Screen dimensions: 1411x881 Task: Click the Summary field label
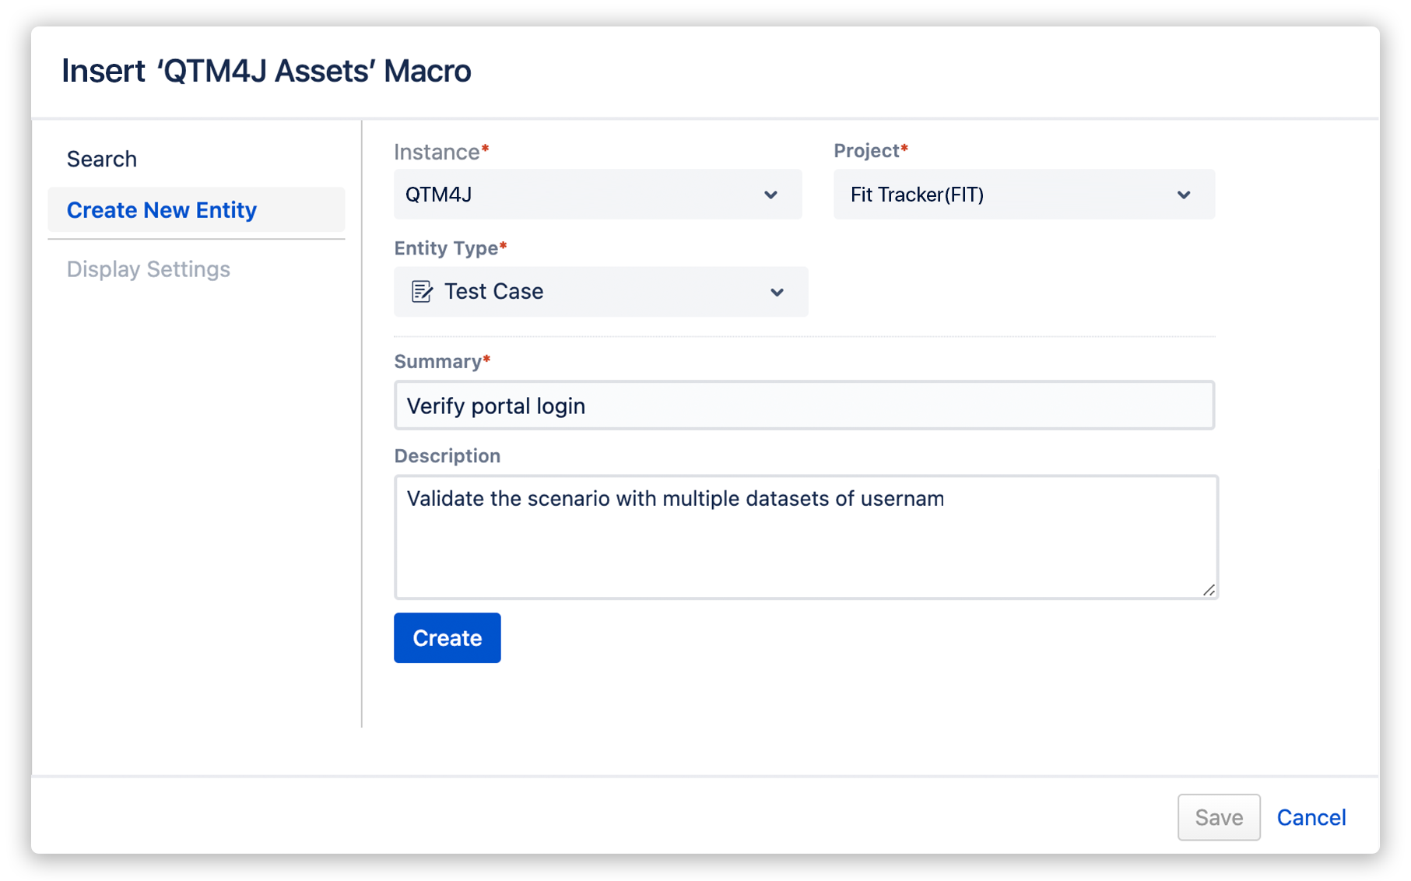pyautogui.click(x=442, y=362)
